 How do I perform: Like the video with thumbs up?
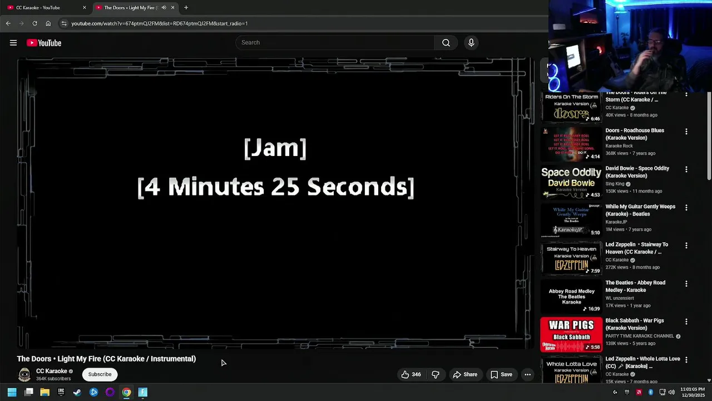tap(406, 375)
